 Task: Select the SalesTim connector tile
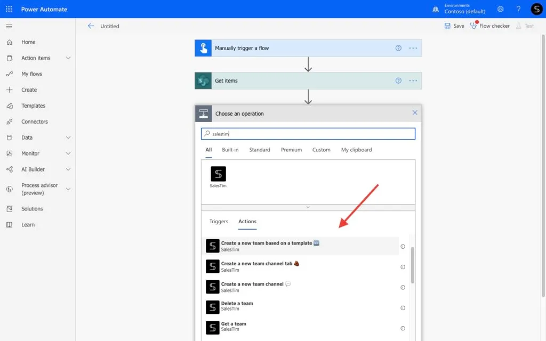(x=218, y=177)
